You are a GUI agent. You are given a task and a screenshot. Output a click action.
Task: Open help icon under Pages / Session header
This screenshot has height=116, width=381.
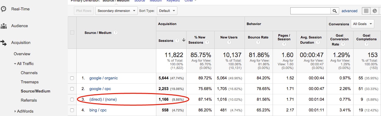284,44
